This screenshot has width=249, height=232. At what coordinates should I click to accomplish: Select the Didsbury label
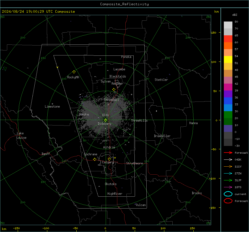(x=105, y=124)
